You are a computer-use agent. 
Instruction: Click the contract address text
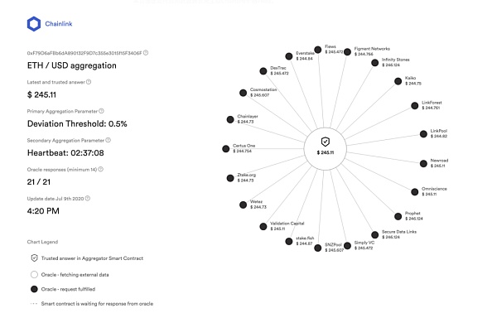point(84,53)
